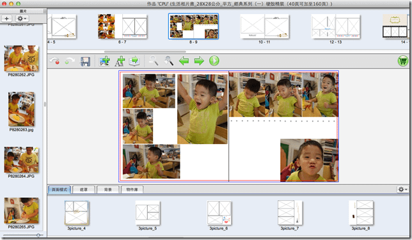Choose the 3picture_7 layout template

290,213
